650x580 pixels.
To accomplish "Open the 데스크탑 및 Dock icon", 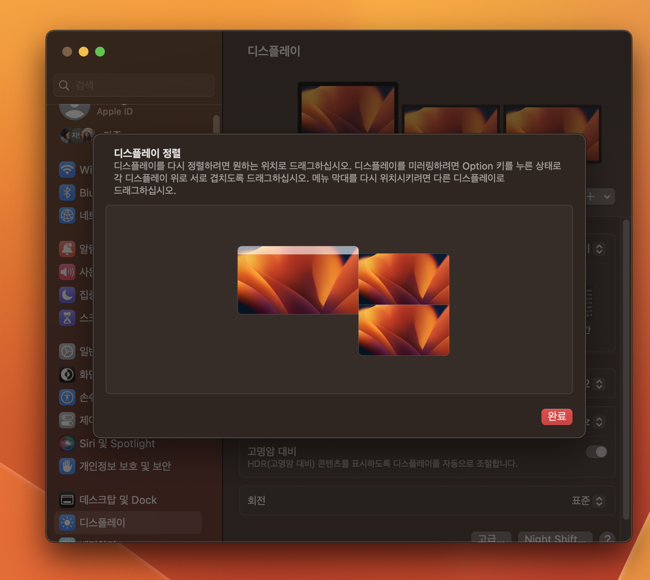I will (x=67, y=500).
